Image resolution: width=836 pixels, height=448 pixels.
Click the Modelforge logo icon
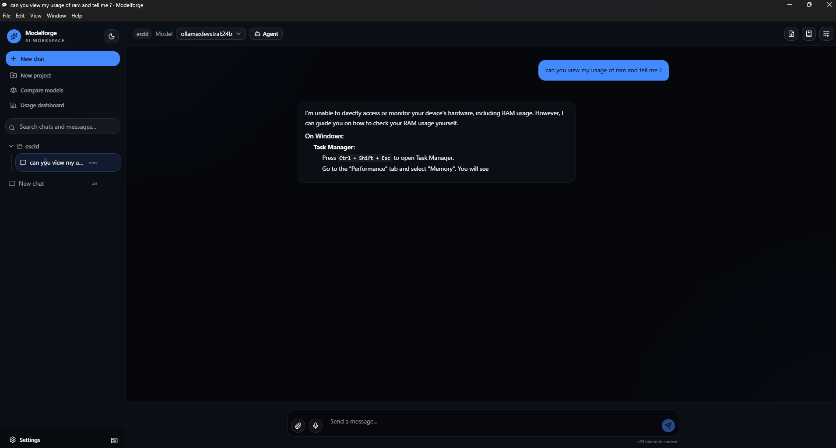(x=14, y=36)
